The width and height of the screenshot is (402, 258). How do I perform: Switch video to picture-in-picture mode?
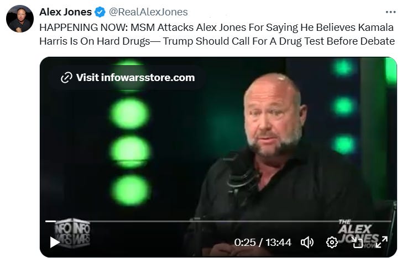pyautogui.click(x=357, y=242)
